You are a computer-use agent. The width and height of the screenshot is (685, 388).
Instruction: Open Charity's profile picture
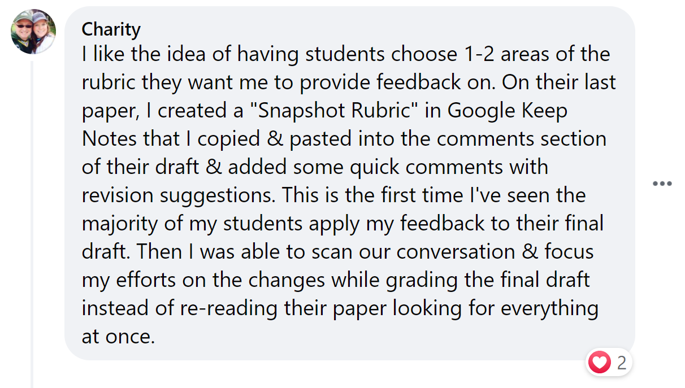click(x=33, y=32)
